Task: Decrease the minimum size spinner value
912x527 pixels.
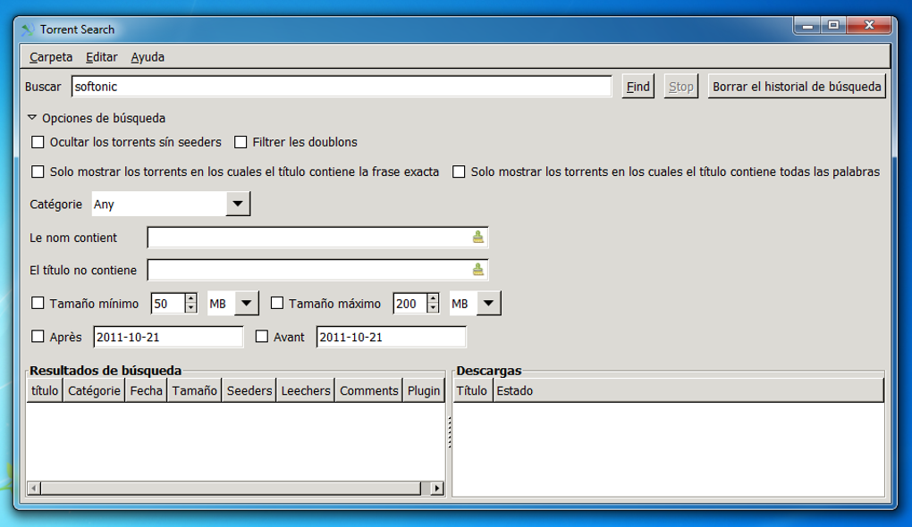Action: [x=190, y=308]
